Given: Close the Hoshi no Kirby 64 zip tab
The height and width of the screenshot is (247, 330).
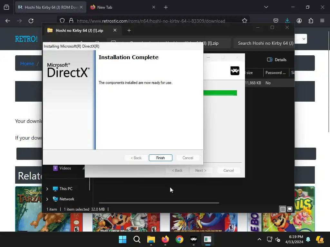Looking at the screenshot, I should coord(115,30).
